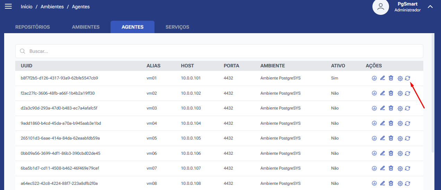The height and width of the screenshot is (190, 441).
Task: Click the refresh icon for agent vm01
Action: pos(408,78)
